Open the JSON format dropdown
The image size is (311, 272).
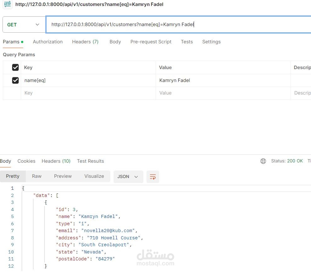coord(128,177)
